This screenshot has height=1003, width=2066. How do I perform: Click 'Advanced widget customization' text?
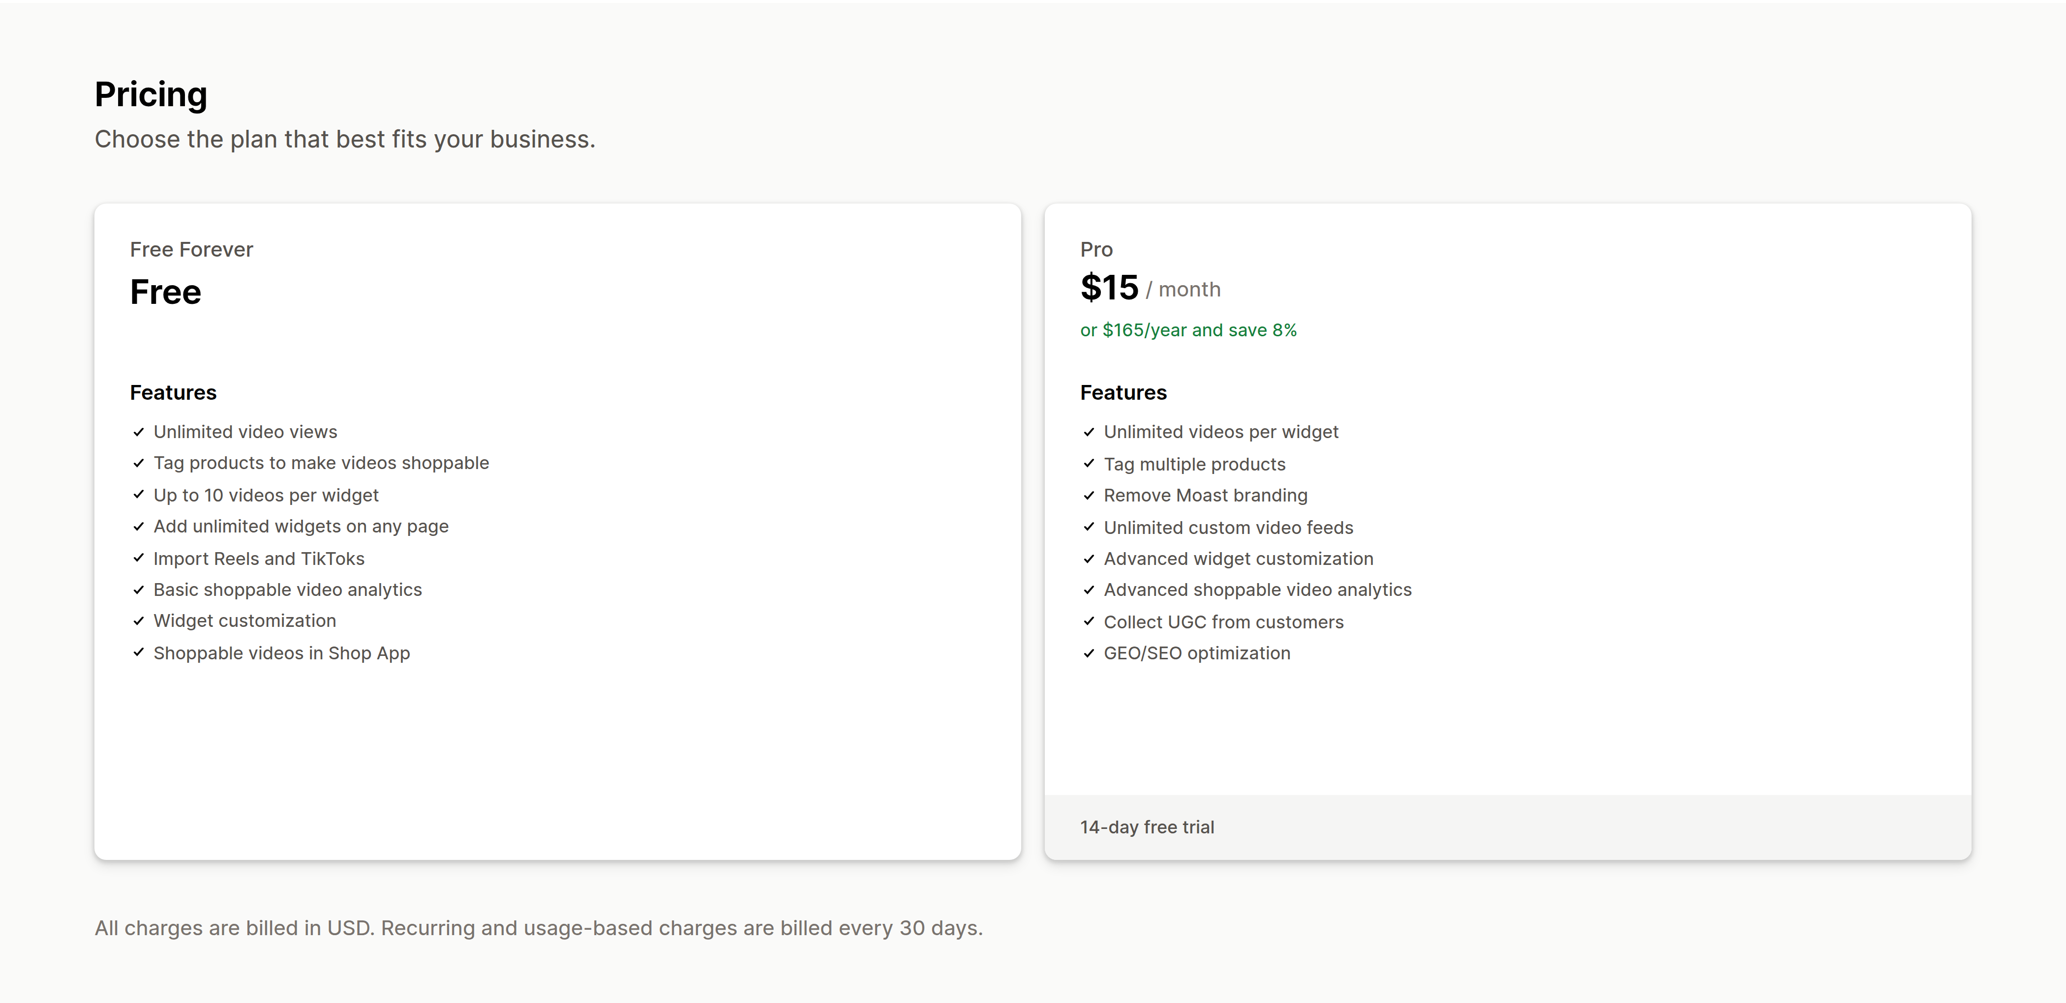coord(1239,559)
